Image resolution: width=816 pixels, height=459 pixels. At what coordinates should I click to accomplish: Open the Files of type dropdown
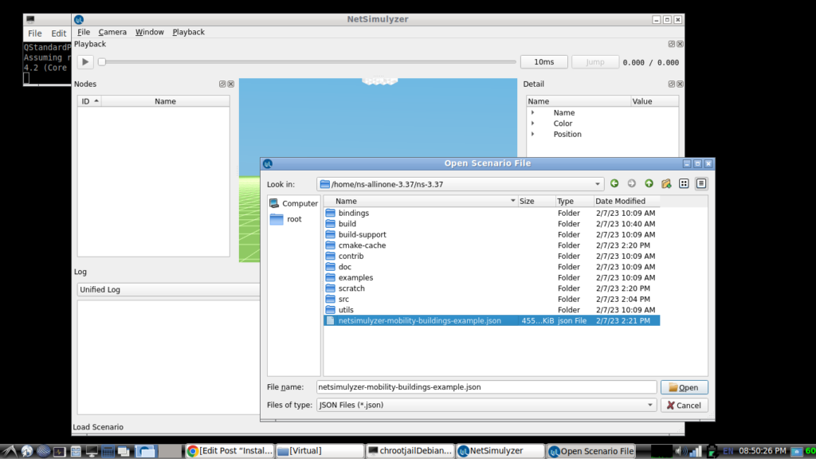click(650, 405)
